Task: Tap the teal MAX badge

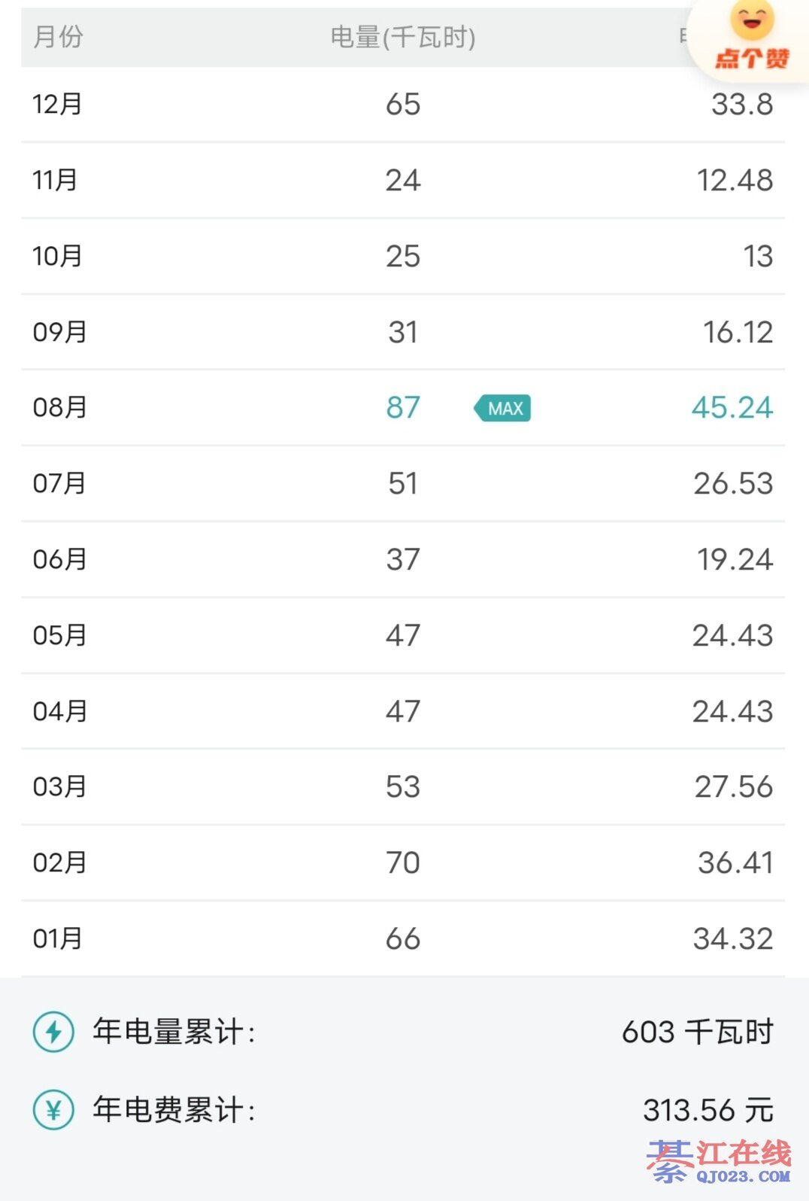Action: click(x=503, y=408)
